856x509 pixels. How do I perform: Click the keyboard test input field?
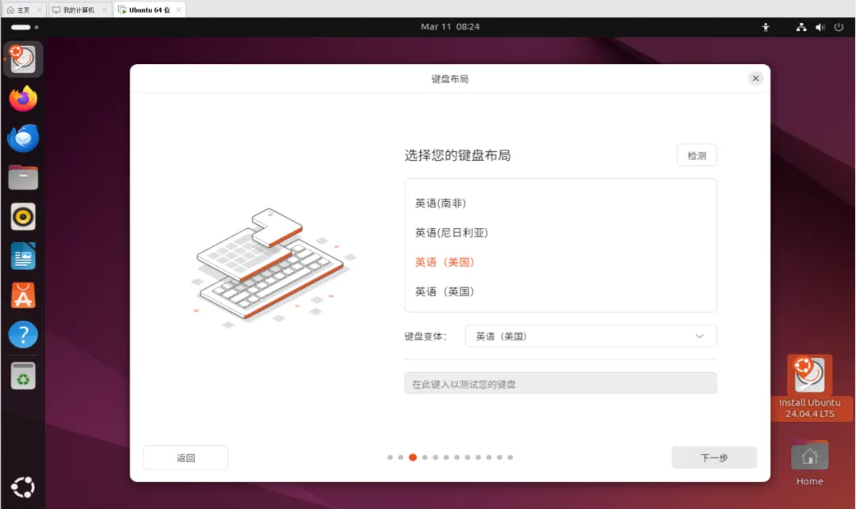click(560, 384)
